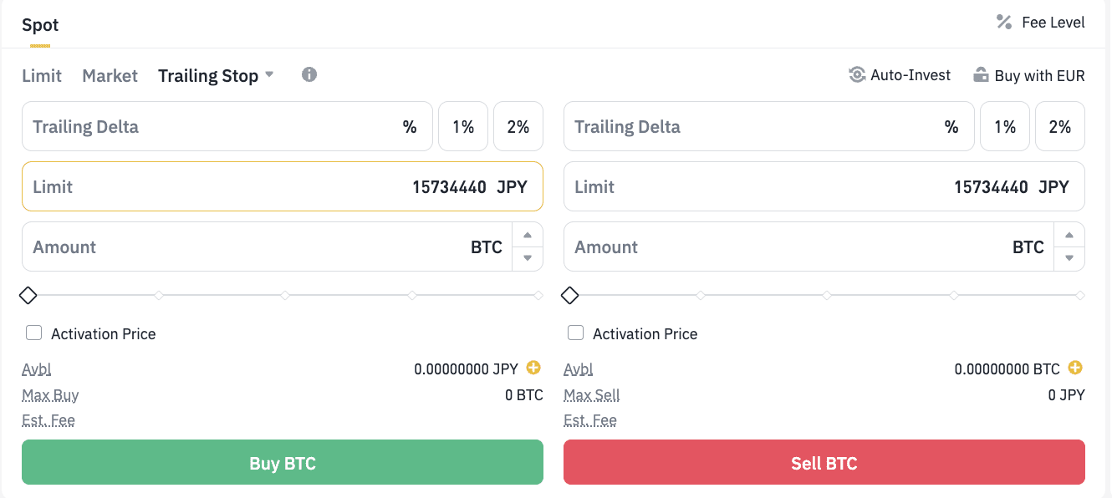Screen dimensions: 1112x498
Task: Select the Spot trading tab
Action: (40, 24)
